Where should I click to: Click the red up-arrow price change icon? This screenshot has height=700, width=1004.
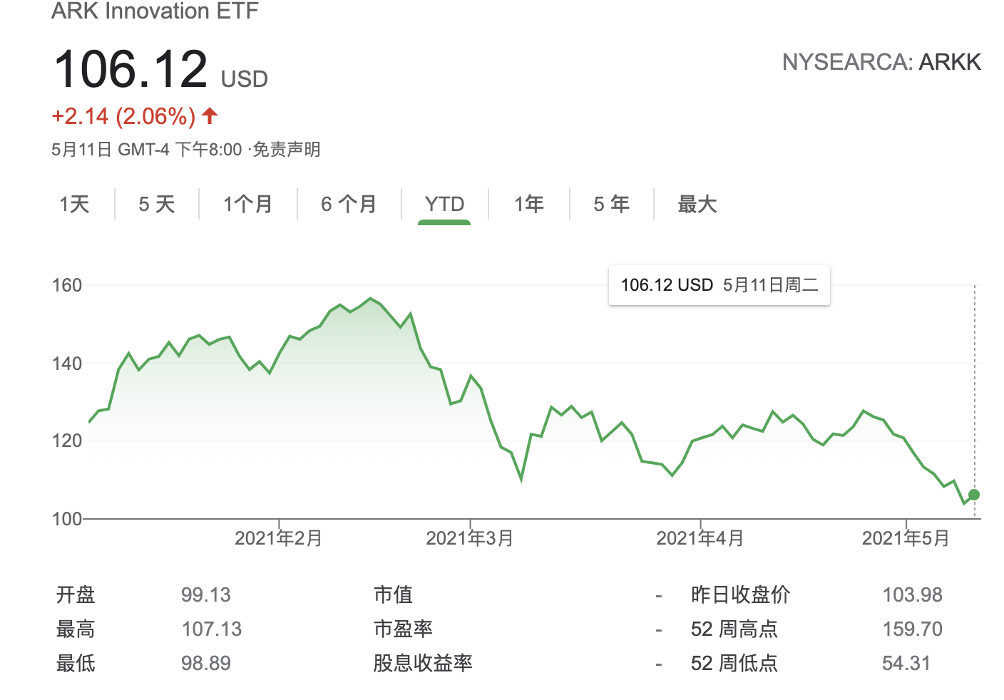[210, 115]
